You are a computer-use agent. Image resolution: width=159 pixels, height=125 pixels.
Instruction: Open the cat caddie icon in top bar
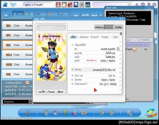pyautogui.click(x=64, y=5)
